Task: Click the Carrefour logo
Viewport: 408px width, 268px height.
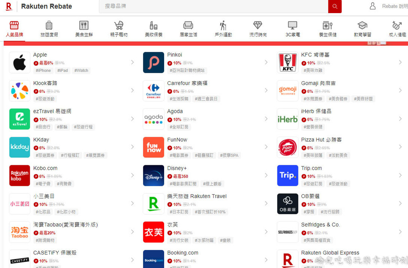Action: click(153, 91)
